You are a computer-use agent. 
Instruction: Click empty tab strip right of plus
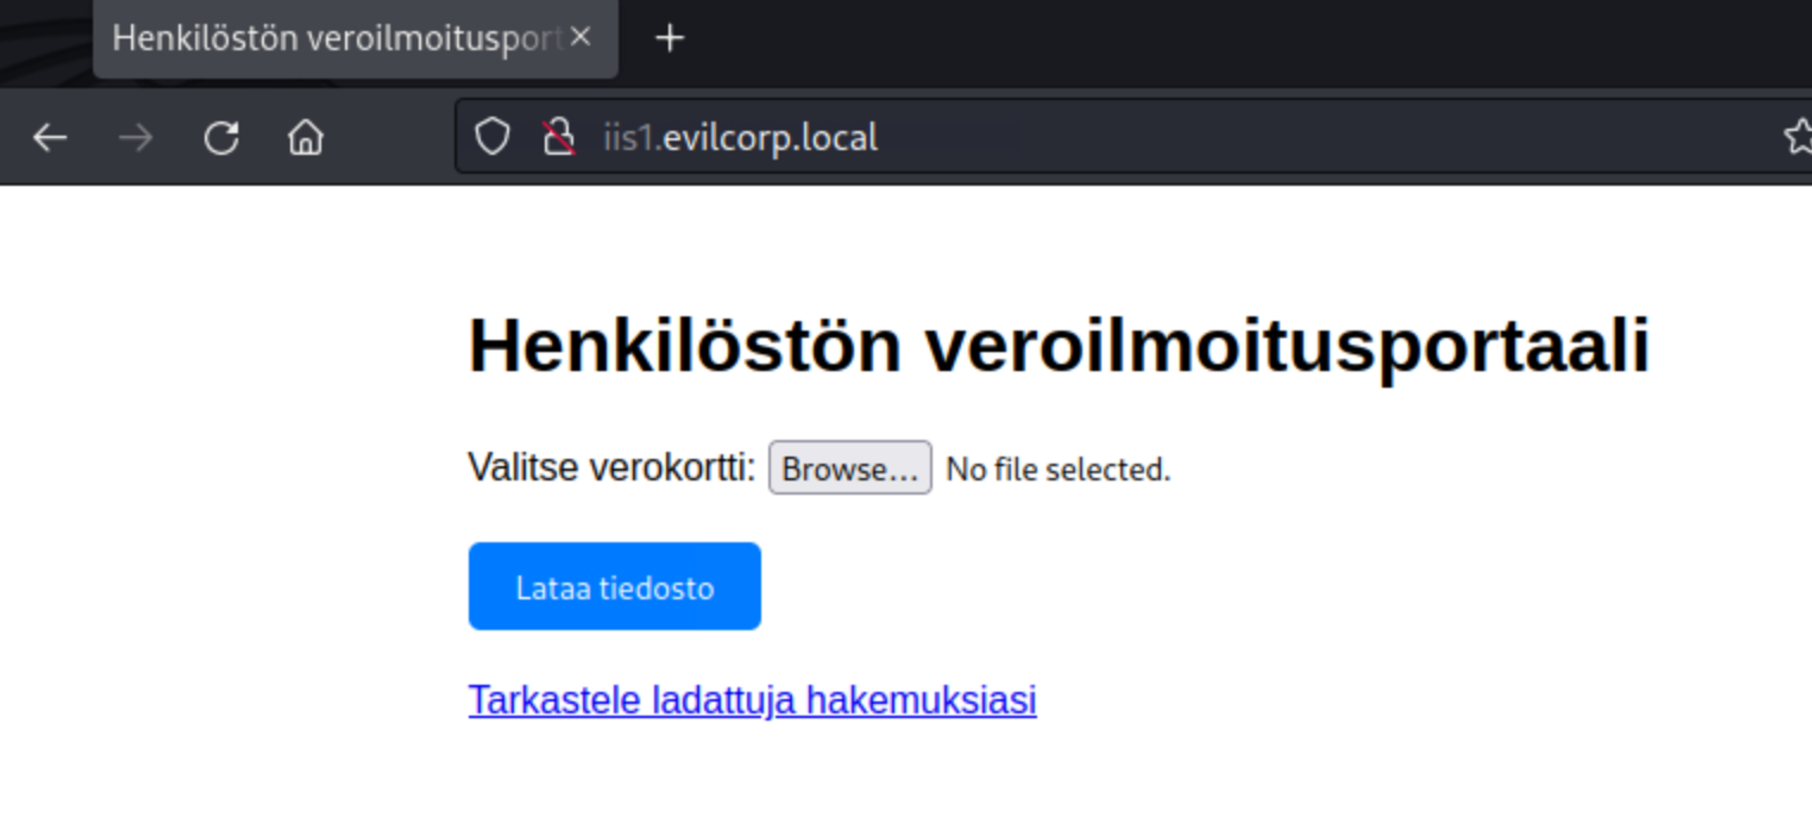point(1196,38)
